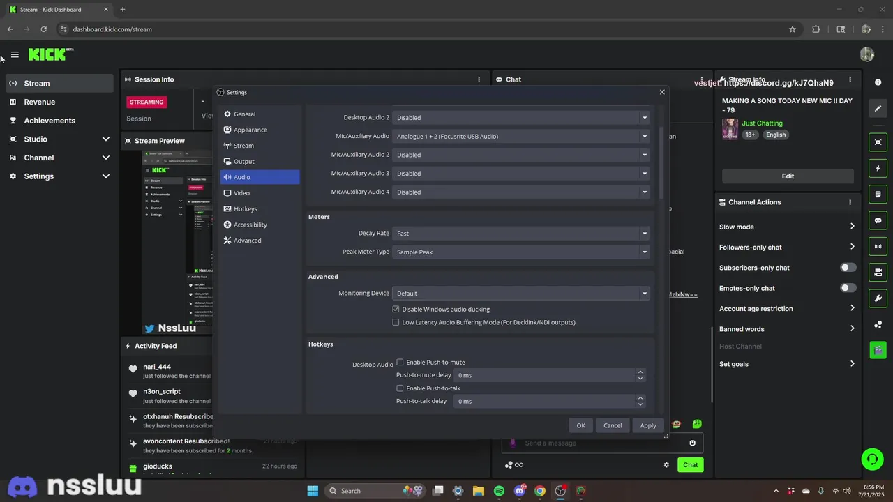Viewport: 893px width, 502px height.
Task: Click the green Chat send button
Action: [690, 465]
